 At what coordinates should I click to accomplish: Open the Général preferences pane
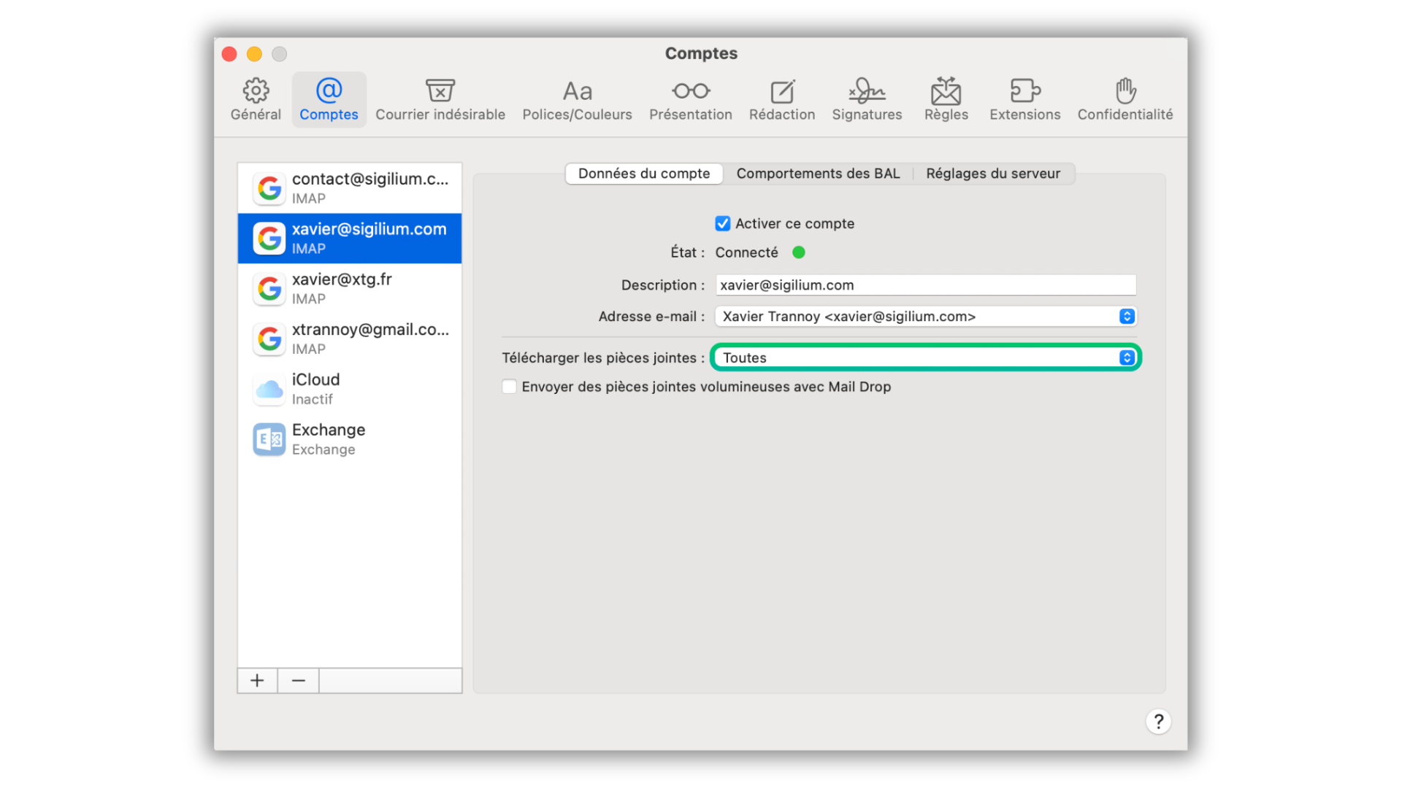pyautogui.click(x=256, y=100)
